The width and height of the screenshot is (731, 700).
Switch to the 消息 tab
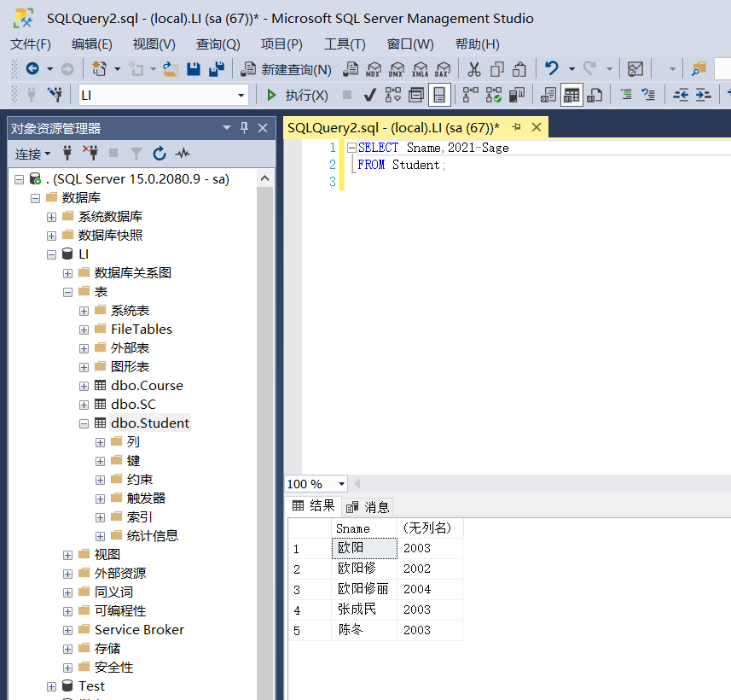click(368, 507)
